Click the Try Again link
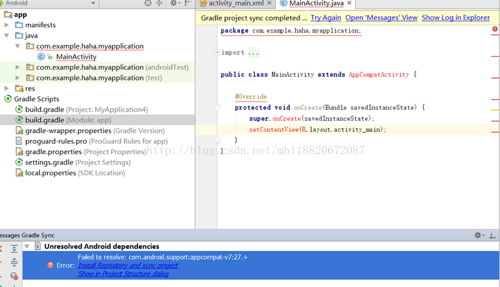 point(326,18)
